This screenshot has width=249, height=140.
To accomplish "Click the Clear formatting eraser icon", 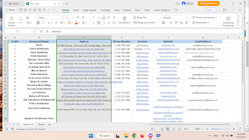I will tap(83, 23).
